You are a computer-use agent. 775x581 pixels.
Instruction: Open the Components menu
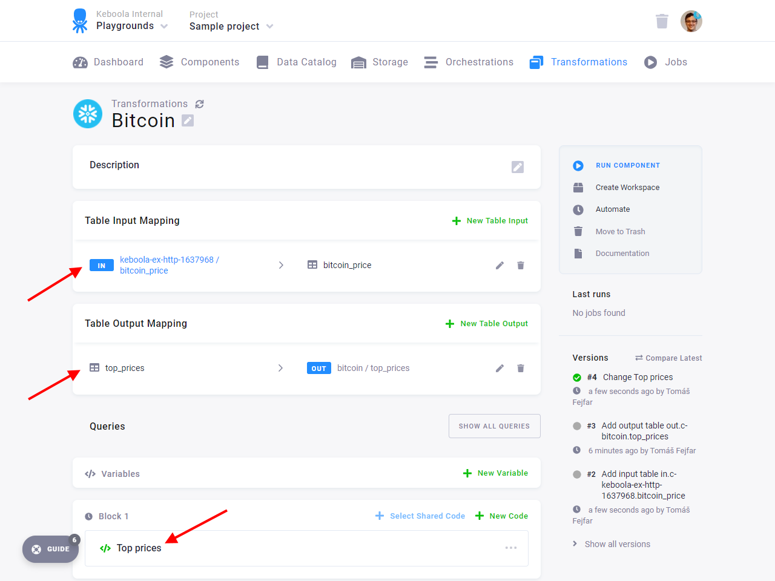pos(199,62)
